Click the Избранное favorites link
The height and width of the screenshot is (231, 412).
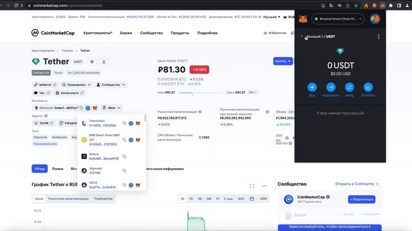tap(275, 33)
